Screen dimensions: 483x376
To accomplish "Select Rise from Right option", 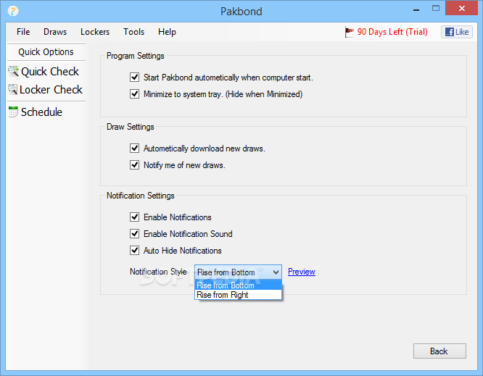I will tap(238, 295).
